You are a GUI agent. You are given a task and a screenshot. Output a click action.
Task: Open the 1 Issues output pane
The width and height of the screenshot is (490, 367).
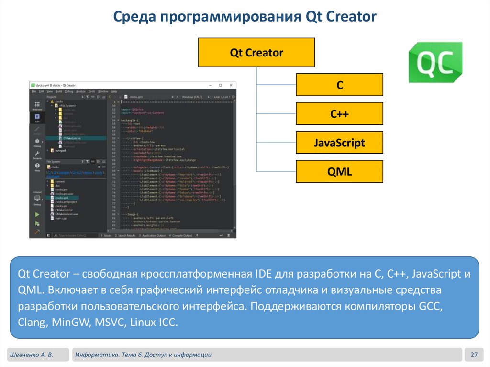click(106, 235)
